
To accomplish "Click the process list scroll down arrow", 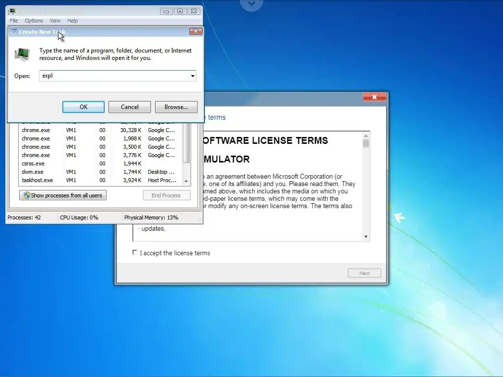I will coord(186,182).
